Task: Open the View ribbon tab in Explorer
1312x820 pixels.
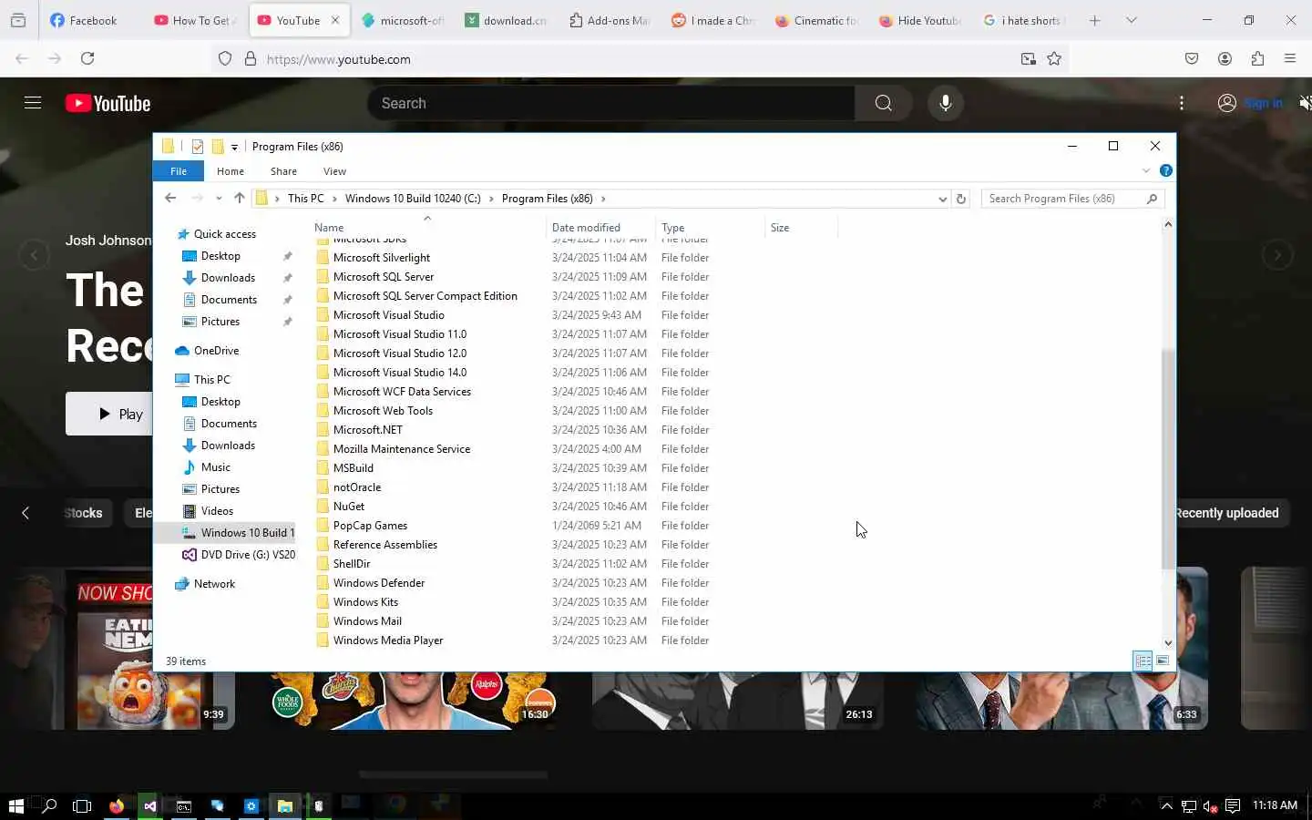Action: [334, 171]
